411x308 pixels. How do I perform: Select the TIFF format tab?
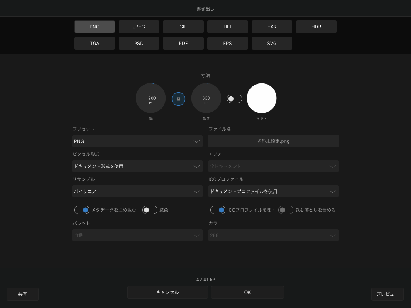(x=228, y=27)
